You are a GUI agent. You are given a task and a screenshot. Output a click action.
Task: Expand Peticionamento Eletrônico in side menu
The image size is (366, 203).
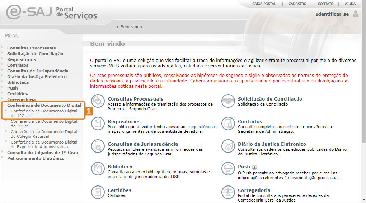pyautogui.click(x=36, y=158)
